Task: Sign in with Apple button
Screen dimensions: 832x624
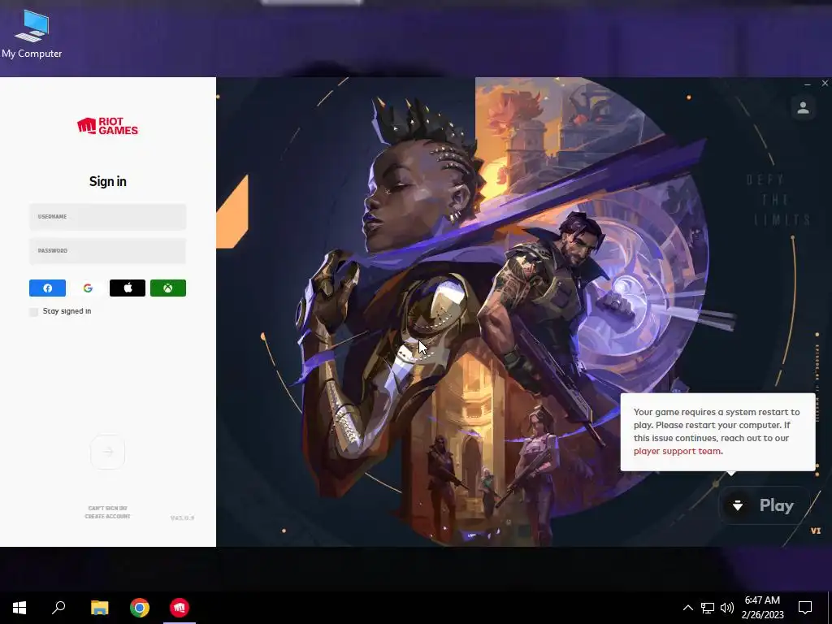Action: click(x=128, y=288)
